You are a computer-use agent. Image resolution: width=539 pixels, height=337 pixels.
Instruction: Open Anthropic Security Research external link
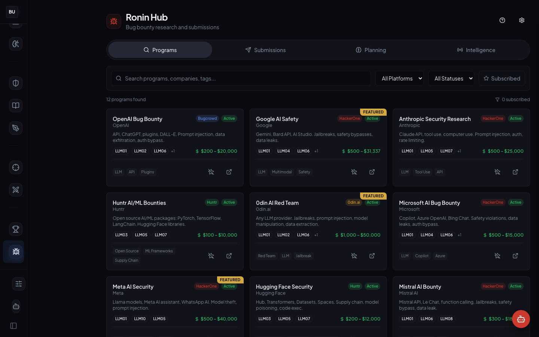[x=515, y=172]
